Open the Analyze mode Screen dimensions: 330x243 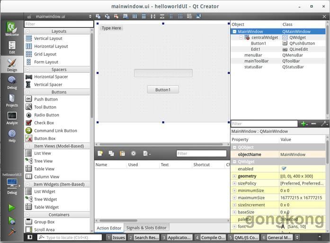12,118
